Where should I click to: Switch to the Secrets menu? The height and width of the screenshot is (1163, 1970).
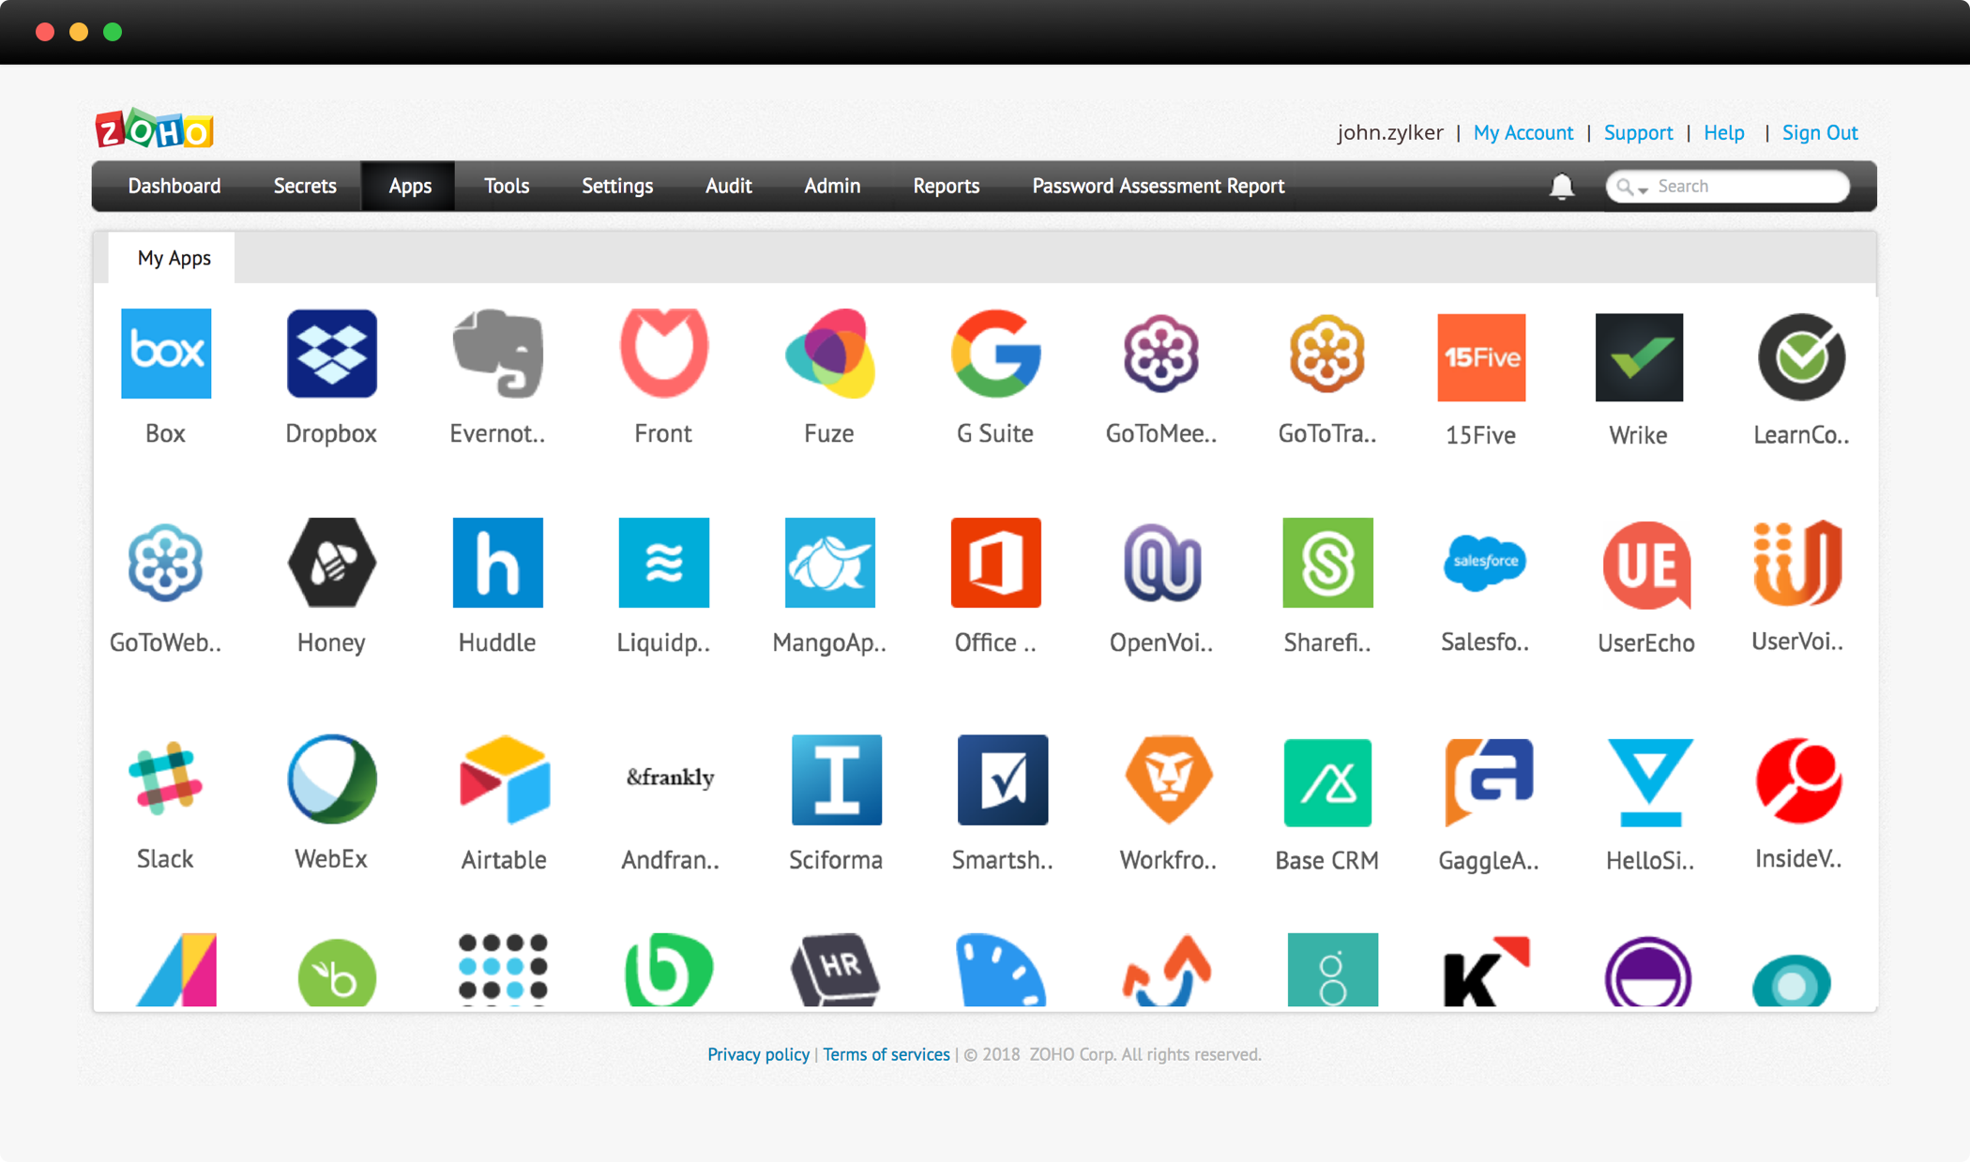(x=305, y=186)
